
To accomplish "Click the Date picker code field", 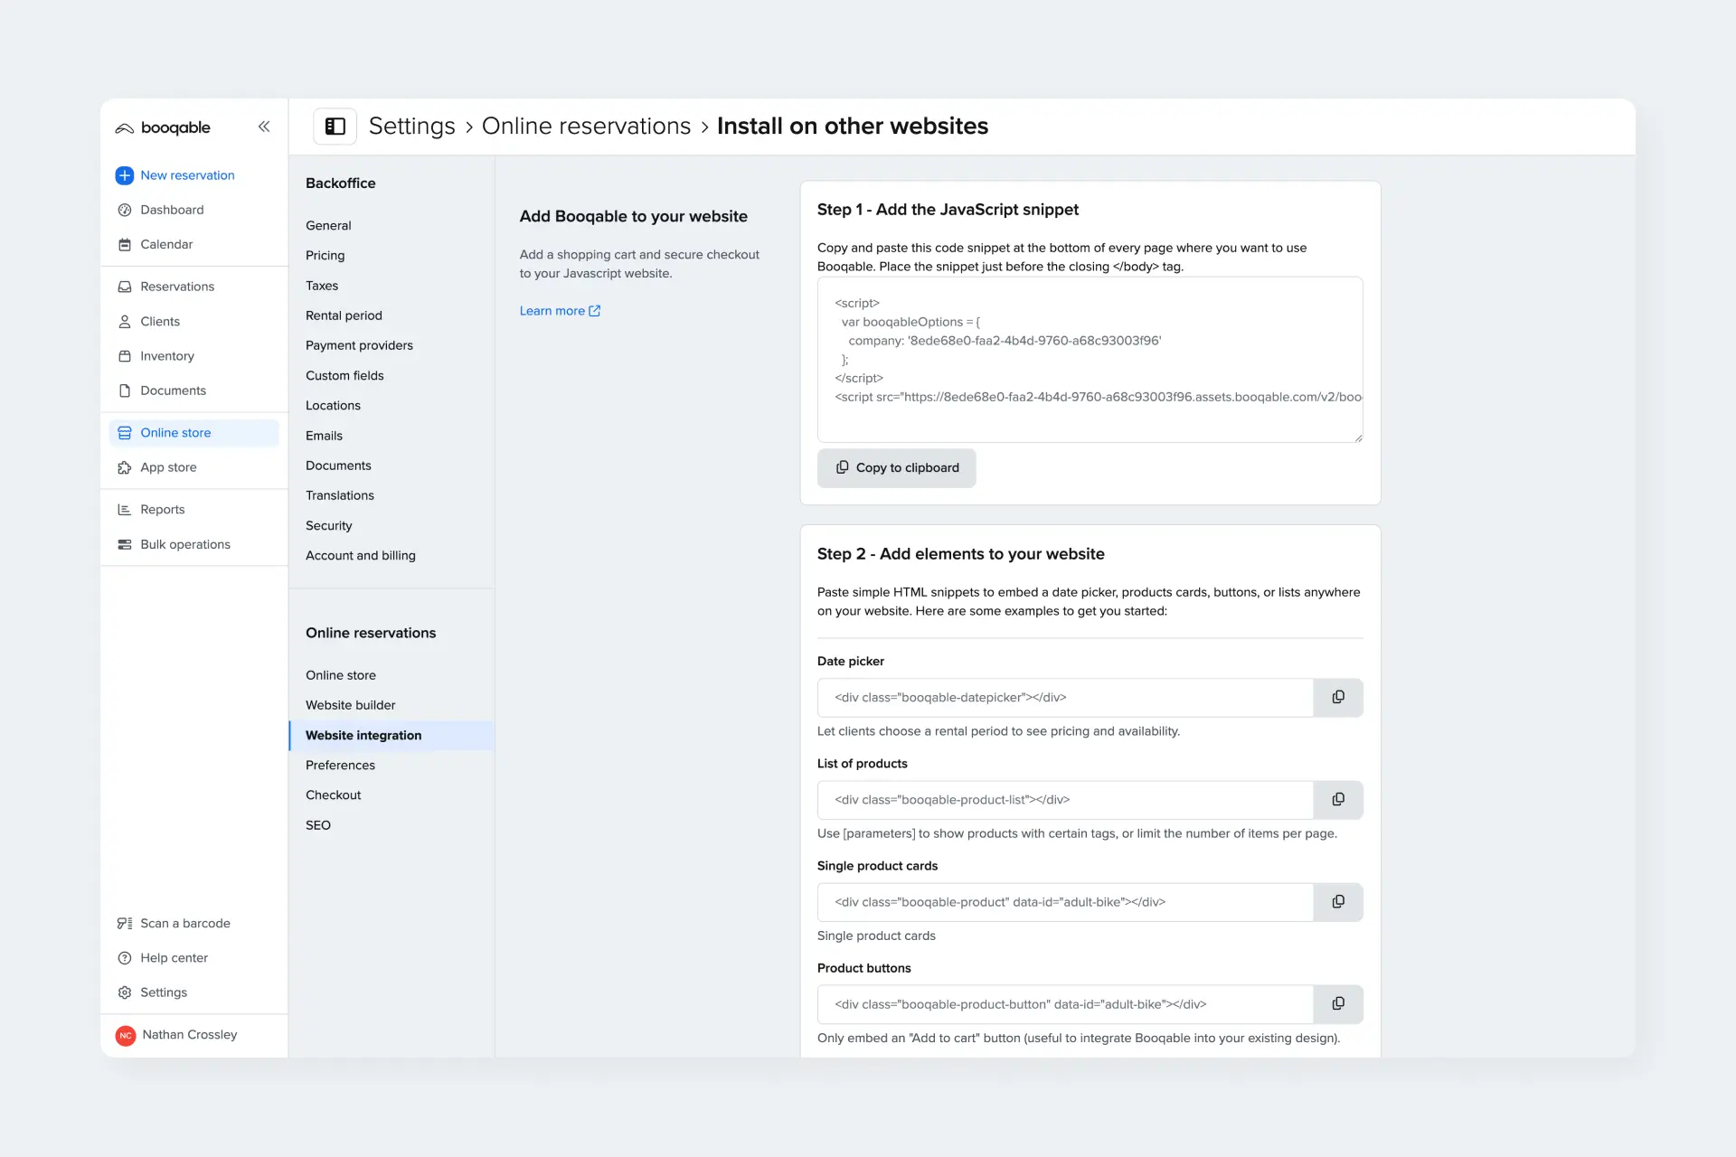I will [x=1065, y=698].
